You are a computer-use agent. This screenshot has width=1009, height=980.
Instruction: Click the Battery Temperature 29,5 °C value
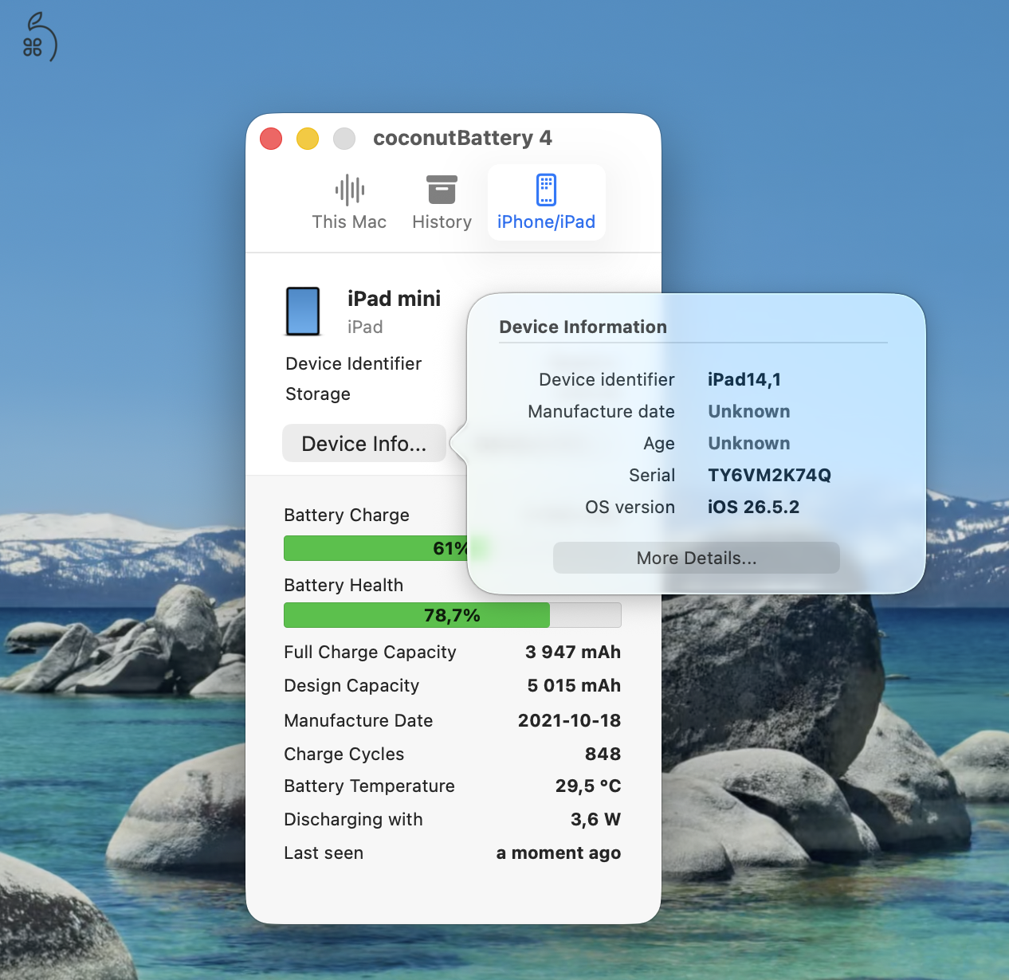588,786
